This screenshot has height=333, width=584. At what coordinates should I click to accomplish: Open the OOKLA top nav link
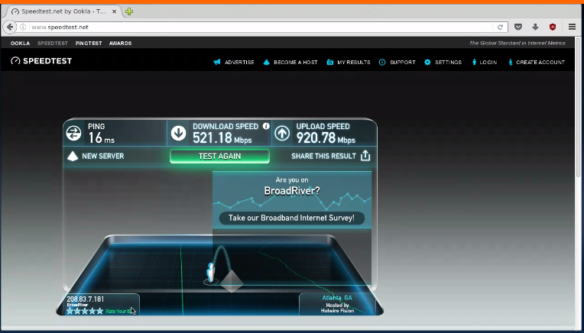pyautogui.click(x=20, y=44)
